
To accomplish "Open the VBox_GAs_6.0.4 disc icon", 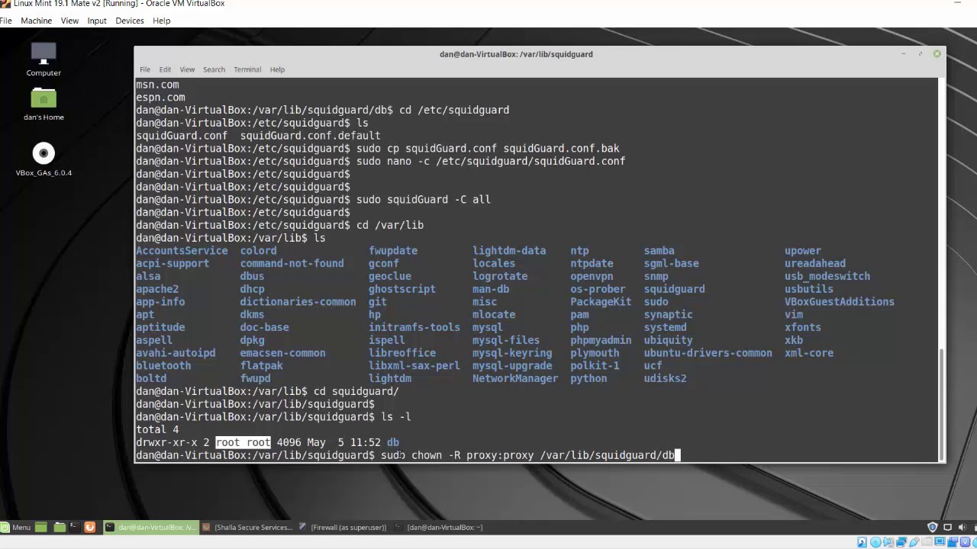I will point(44,160).
